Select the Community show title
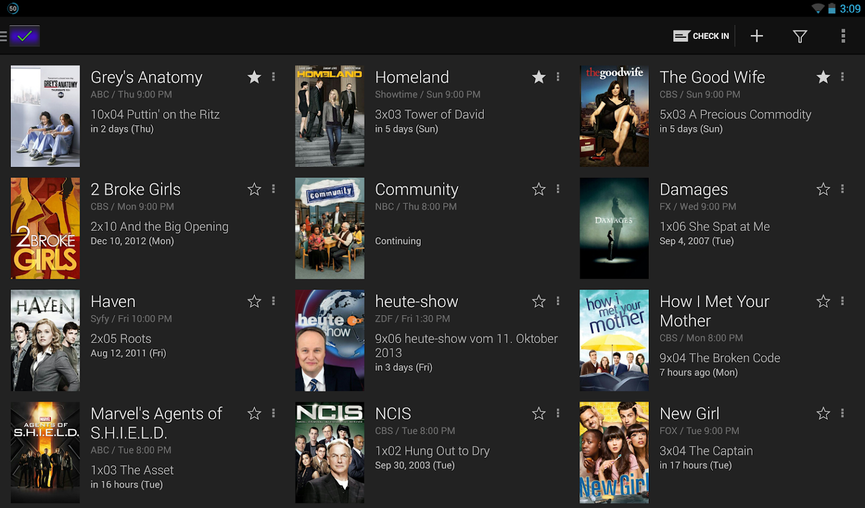This screenshot has width=865, height=508. (417, 190)
